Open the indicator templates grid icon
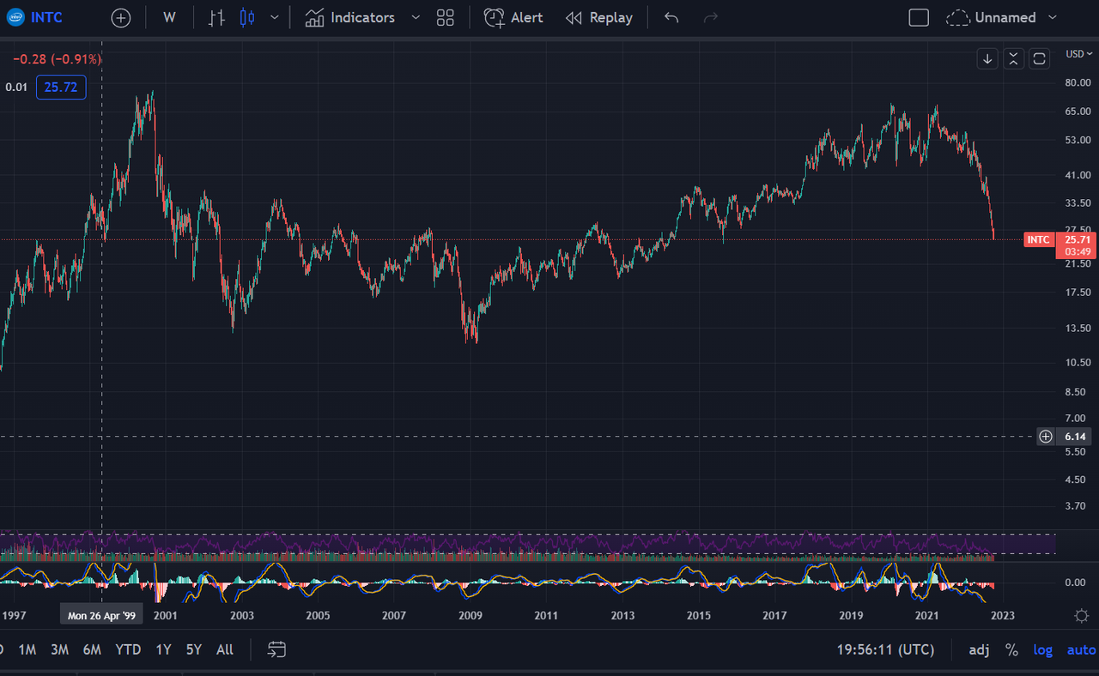Image resolution: width=1099 pixels, height=676 pixels. pyautogui.click(x=445, y=17)
